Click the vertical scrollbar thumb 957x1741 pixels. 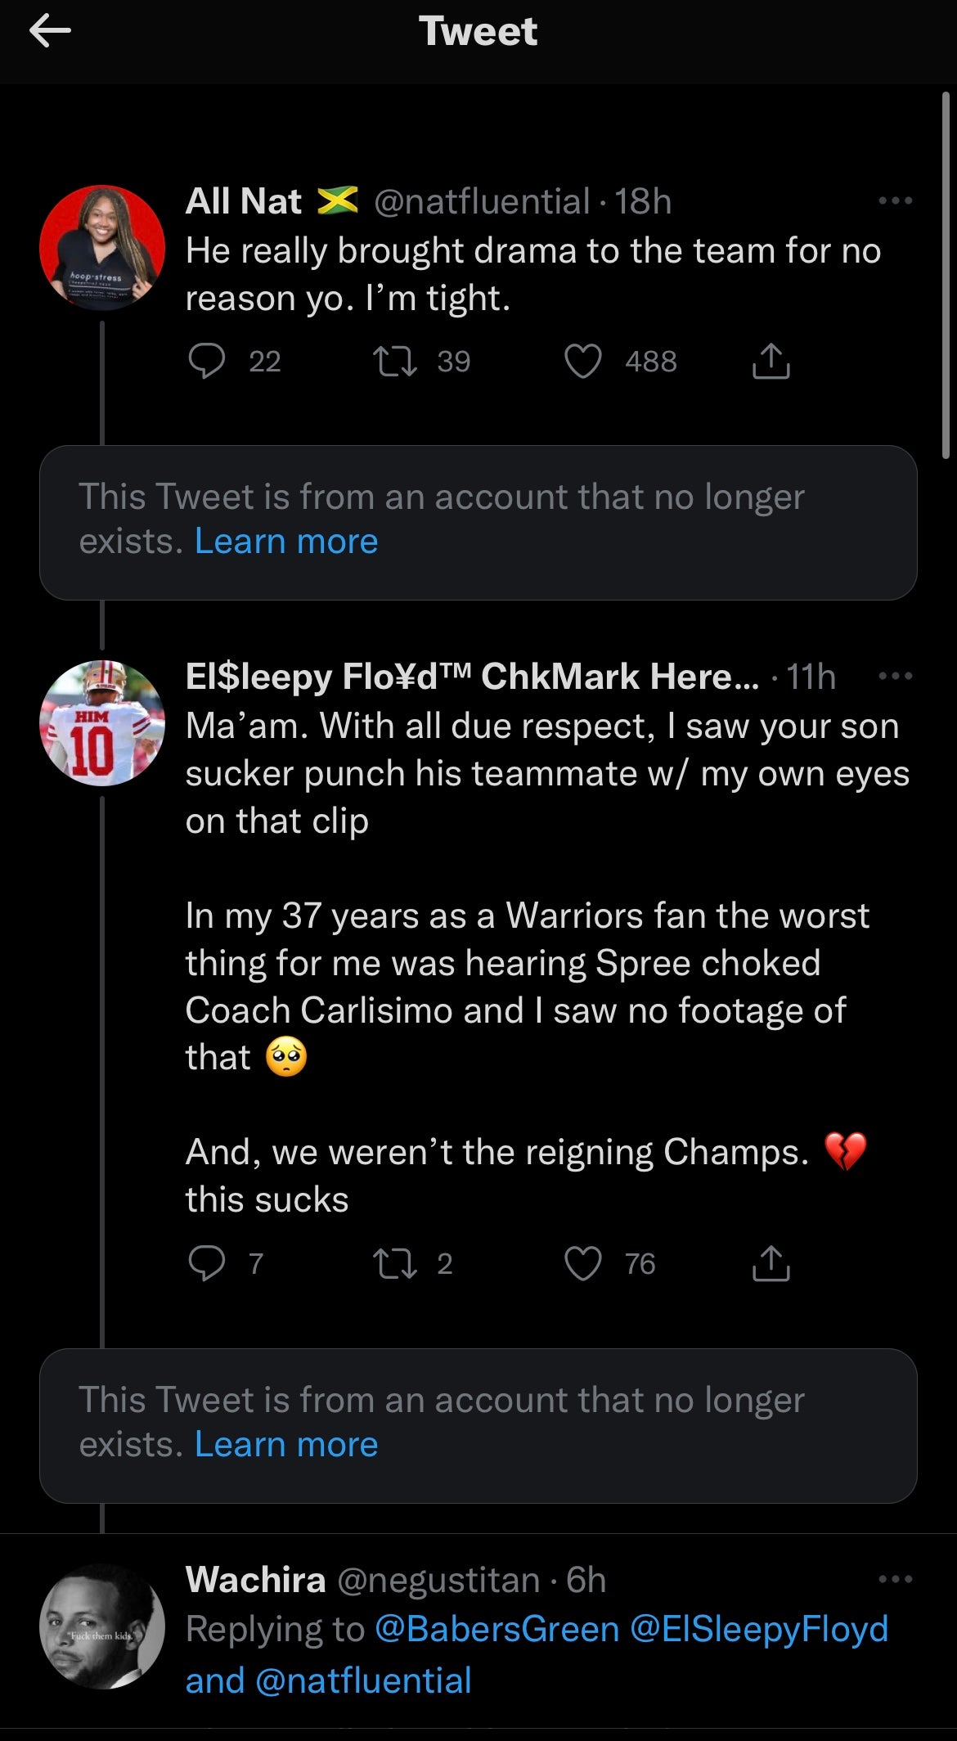pyautogui.click(x=946, y=274)
